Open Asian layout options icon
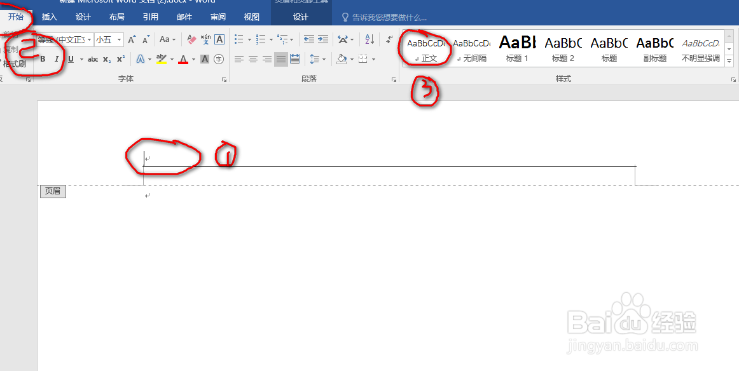This screenshot has height=371, width=739. click(x=343, y=39)
